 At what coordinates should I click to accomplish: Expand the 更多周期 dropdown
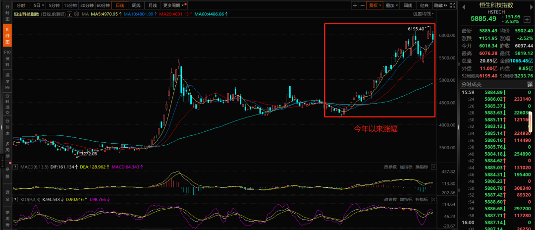pyautogui.click(x=172, y=5)
